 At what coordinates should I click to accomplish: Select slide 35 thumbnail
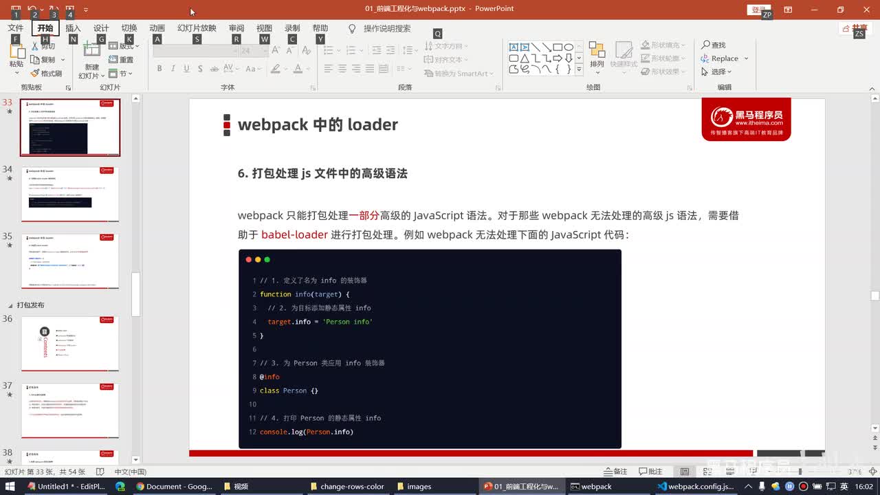[x=69, y=261]
